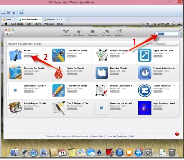Screen dimensions: 184x160
Task: Open the App Academy blue icon
Action: (145, 108)
